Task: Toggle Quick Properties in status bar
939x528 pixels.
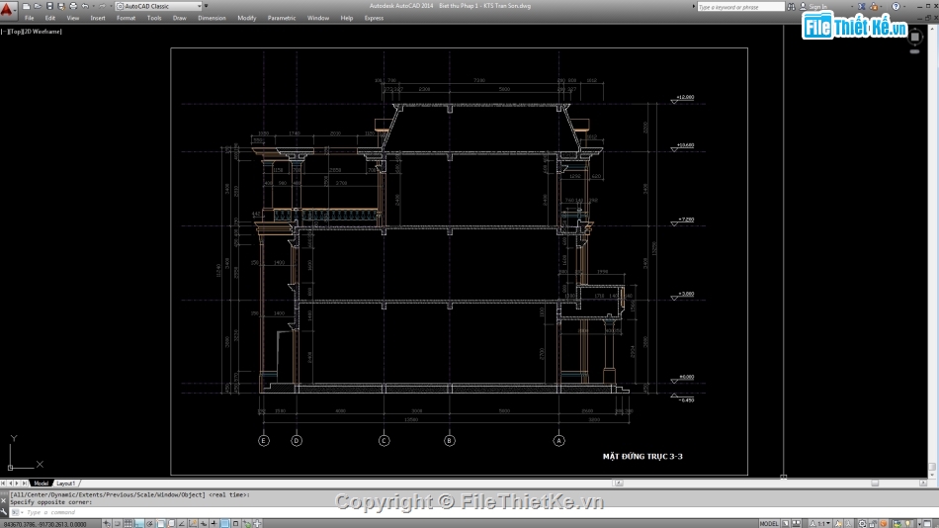Action: tap(235, 524)
